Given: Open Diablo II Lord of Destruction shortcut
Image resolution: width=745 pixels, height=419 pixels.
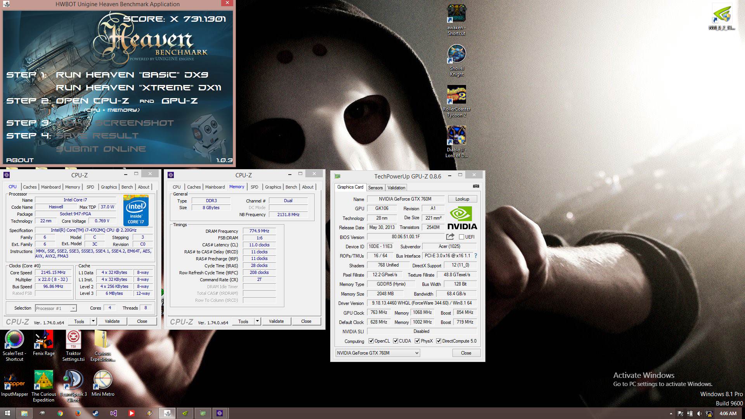Looking at the screenshot, I should (x=456, y=142).
